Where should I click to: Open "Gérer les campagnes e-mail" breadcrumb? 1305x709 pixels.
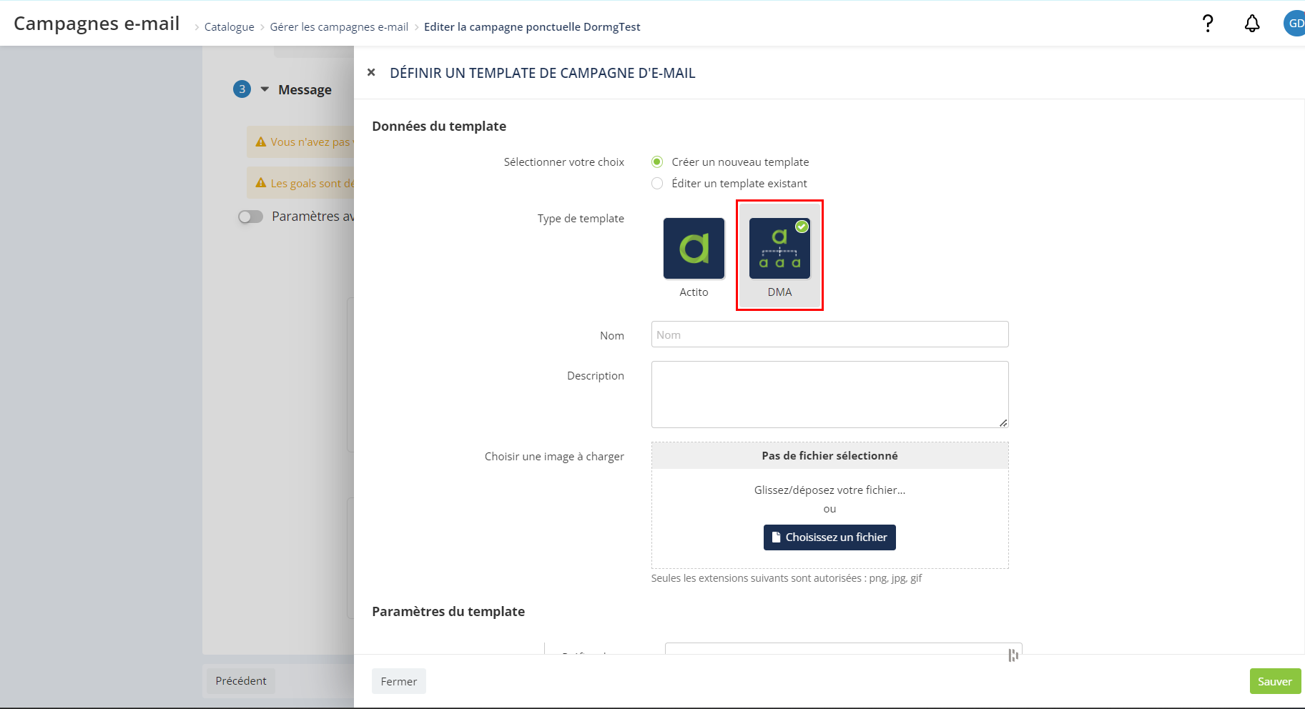(x=339, y=26)
